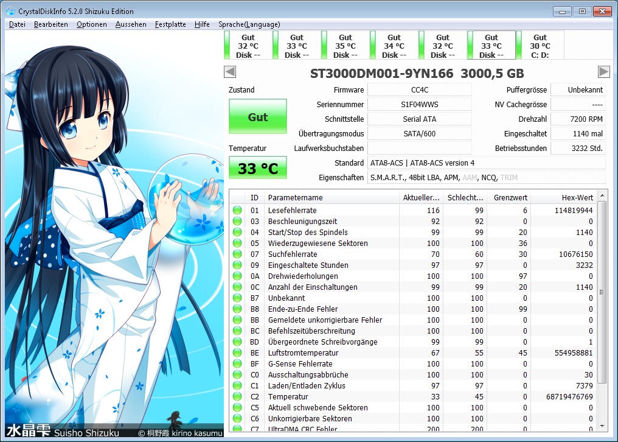Go to next disk arrow
This screenshot has height=442, width=618.
[604, 72]
